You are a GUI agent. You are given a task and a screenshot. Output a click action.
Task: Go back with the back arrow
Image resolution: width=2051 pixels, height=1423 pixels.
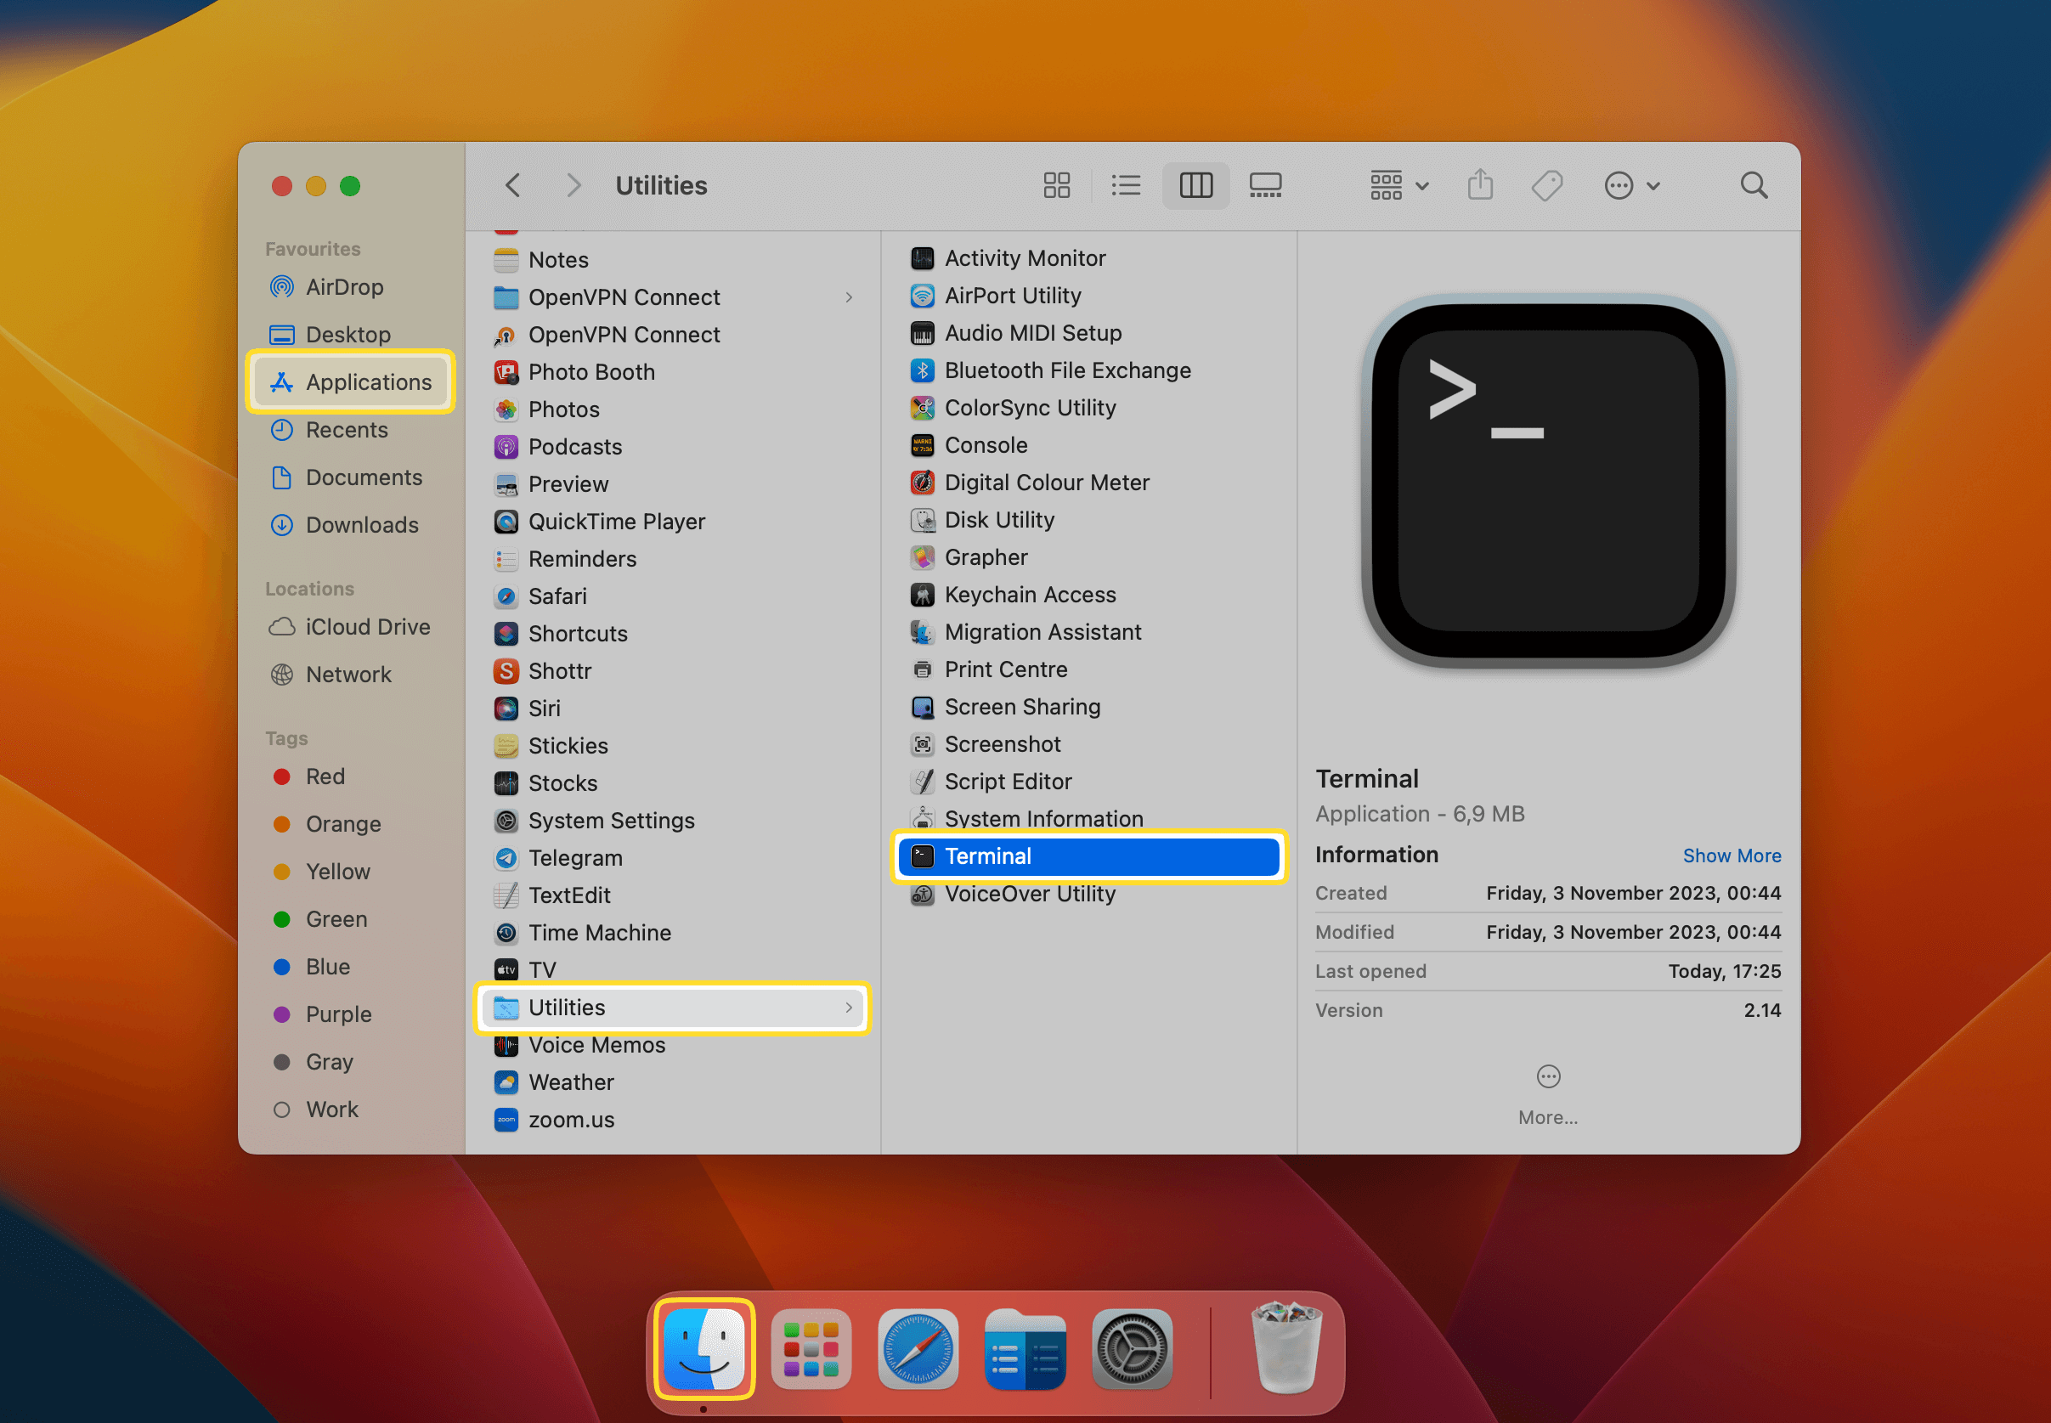tap(513, 185)
